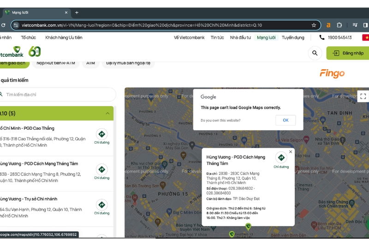Click the Big C Miền Đông shopping marker

(169, 212)
